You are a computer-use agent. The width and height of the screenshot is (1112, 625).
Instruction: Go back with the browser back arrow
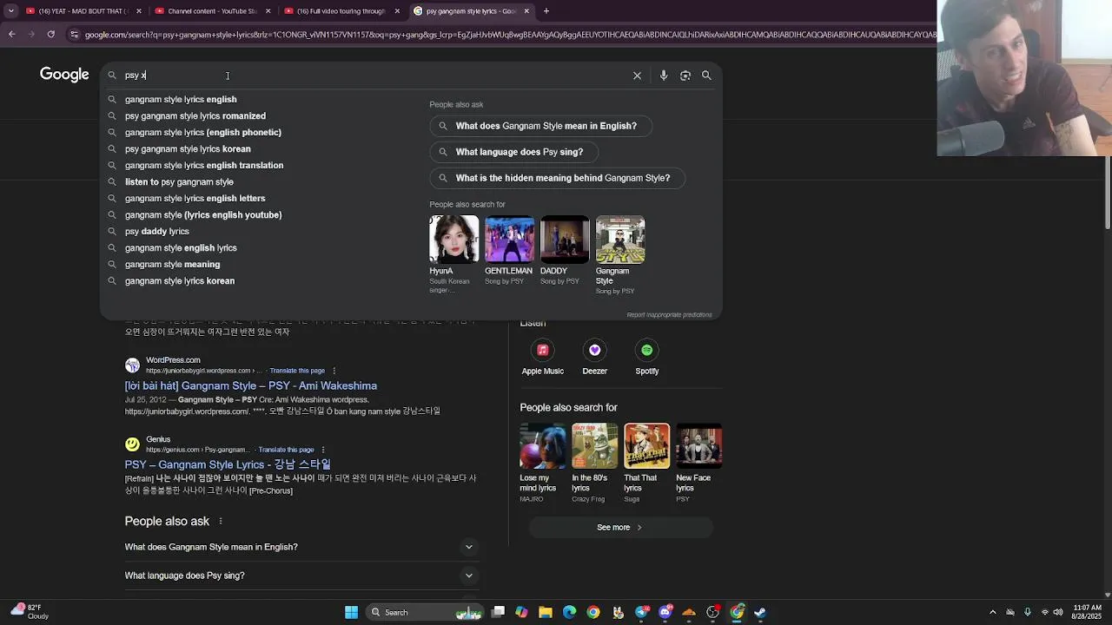(12, 35)
